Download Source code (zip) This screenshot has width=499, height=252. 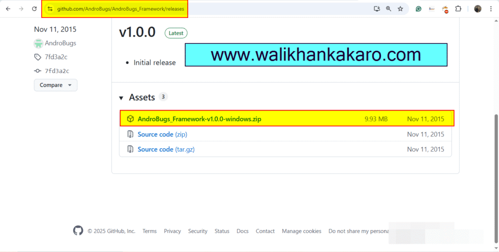pyautogui.click(x=162, y=134)
